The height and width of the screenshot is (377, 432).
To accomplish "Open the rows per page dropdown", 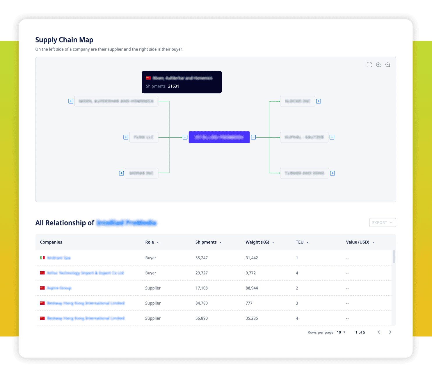I will [x=341, y=332].
